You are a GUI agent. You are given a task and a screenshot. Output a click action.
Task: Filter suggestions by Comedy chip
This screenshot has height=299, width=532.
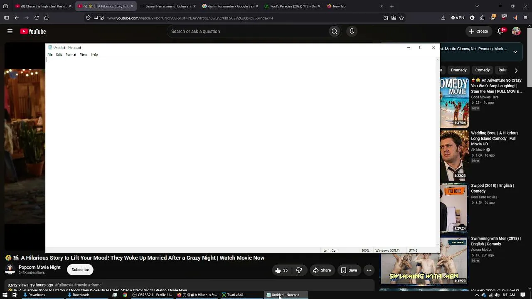click(x=483, y=70)
